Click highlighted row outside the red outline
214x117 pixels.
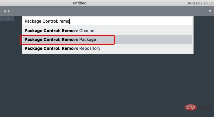point(153,39)
